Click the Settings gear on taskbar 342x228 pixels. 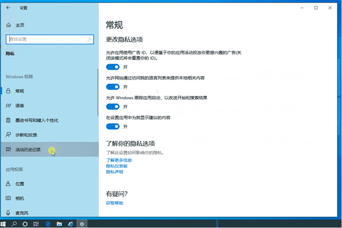(x=82, y=224)
